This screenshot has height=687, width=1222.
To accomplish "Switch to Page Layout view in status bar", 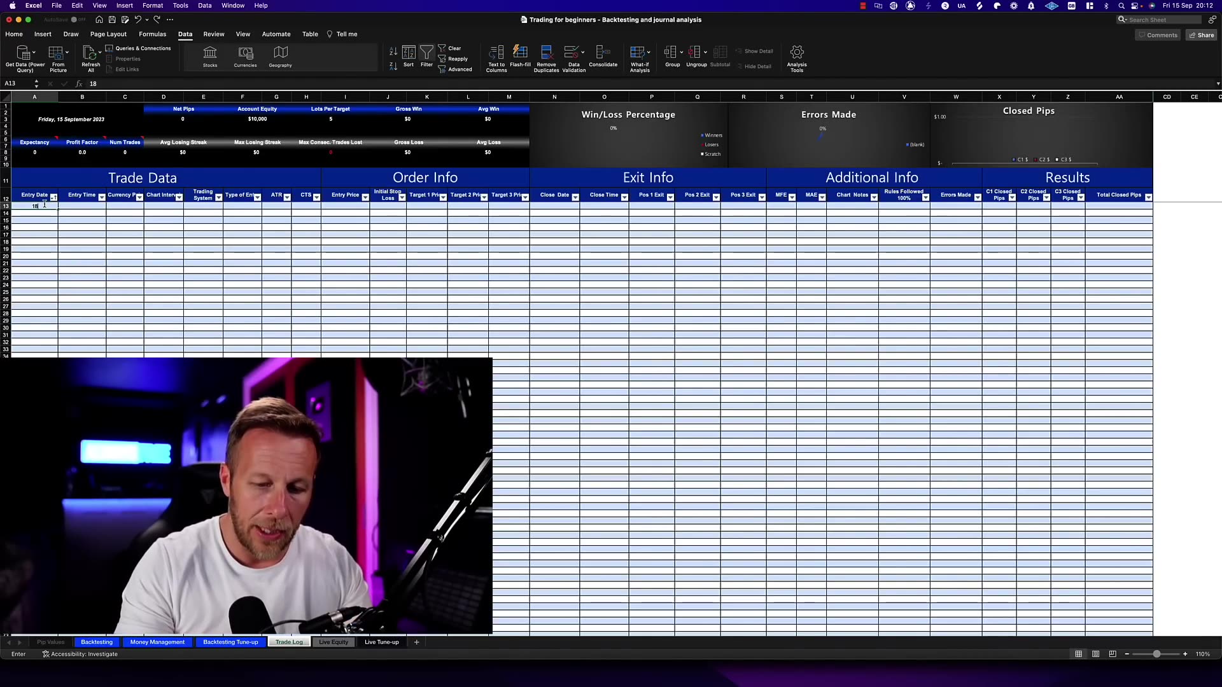I will click(1095, 654).
